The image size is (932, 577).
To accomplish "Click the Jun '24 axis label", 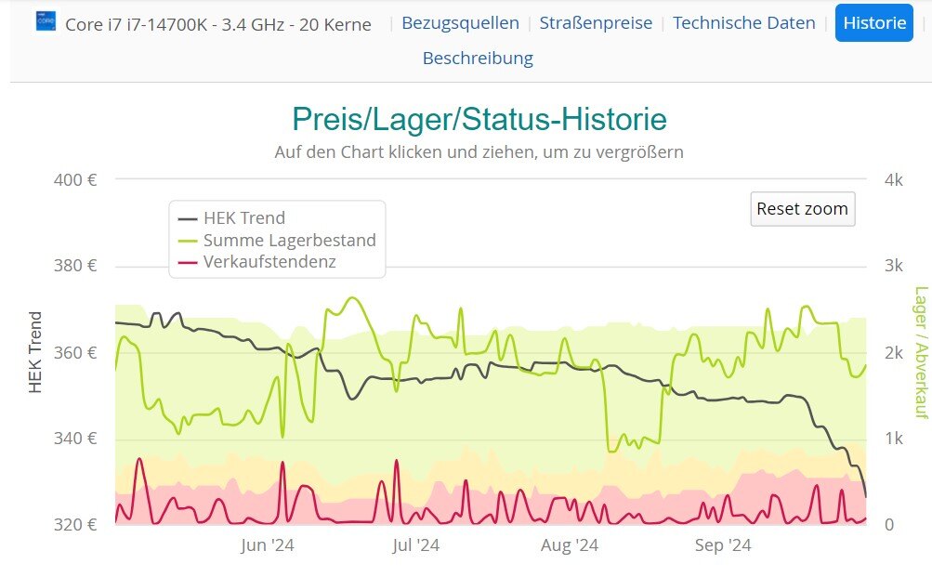I will tap(268, 545).
